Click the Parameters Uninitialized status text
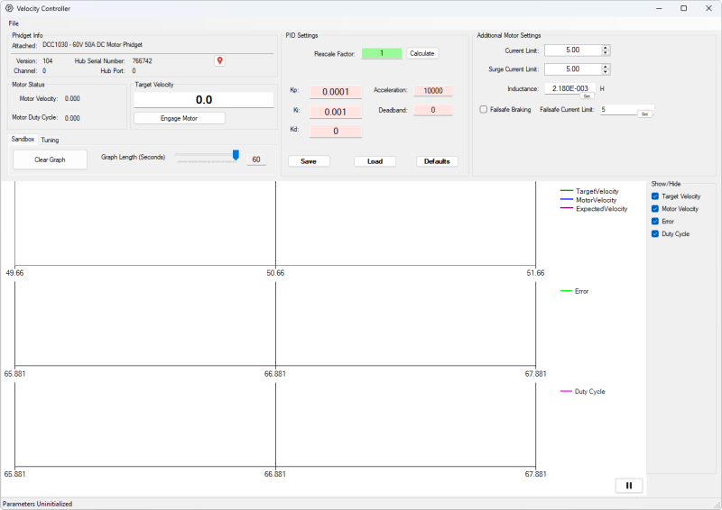 [37, 504]
